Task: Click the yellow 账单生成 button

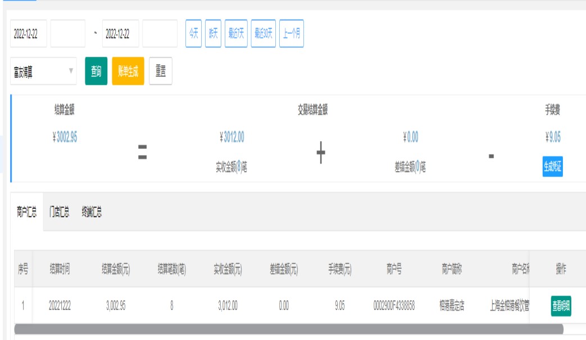Action: pos(128,71)
